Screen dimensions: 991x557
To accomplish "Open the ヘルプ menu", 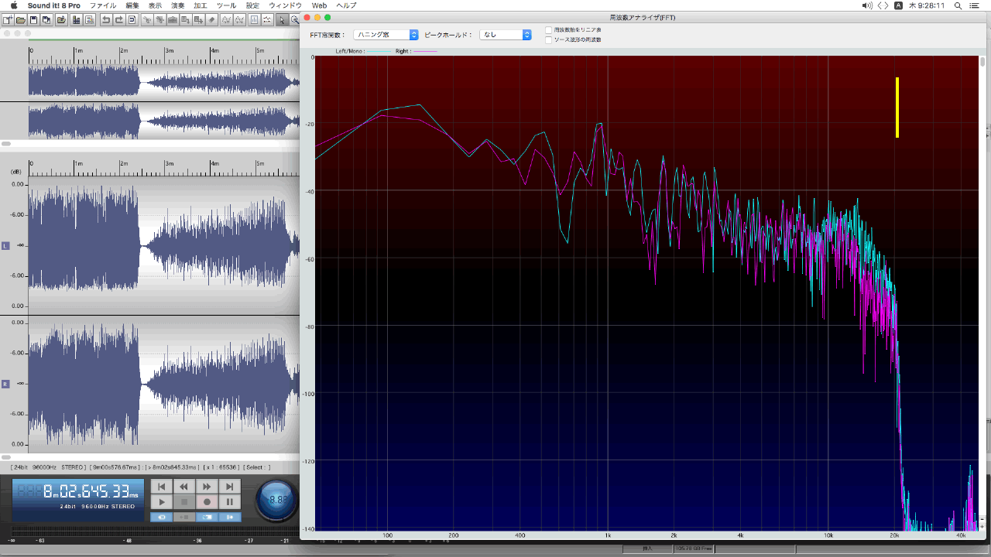I will click(346, 5).
